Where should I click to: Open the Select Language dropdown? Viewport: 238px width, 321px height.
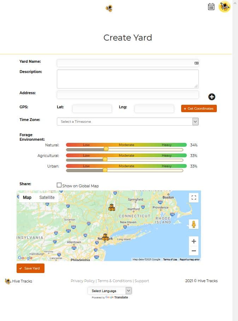[x=109, y=291]
